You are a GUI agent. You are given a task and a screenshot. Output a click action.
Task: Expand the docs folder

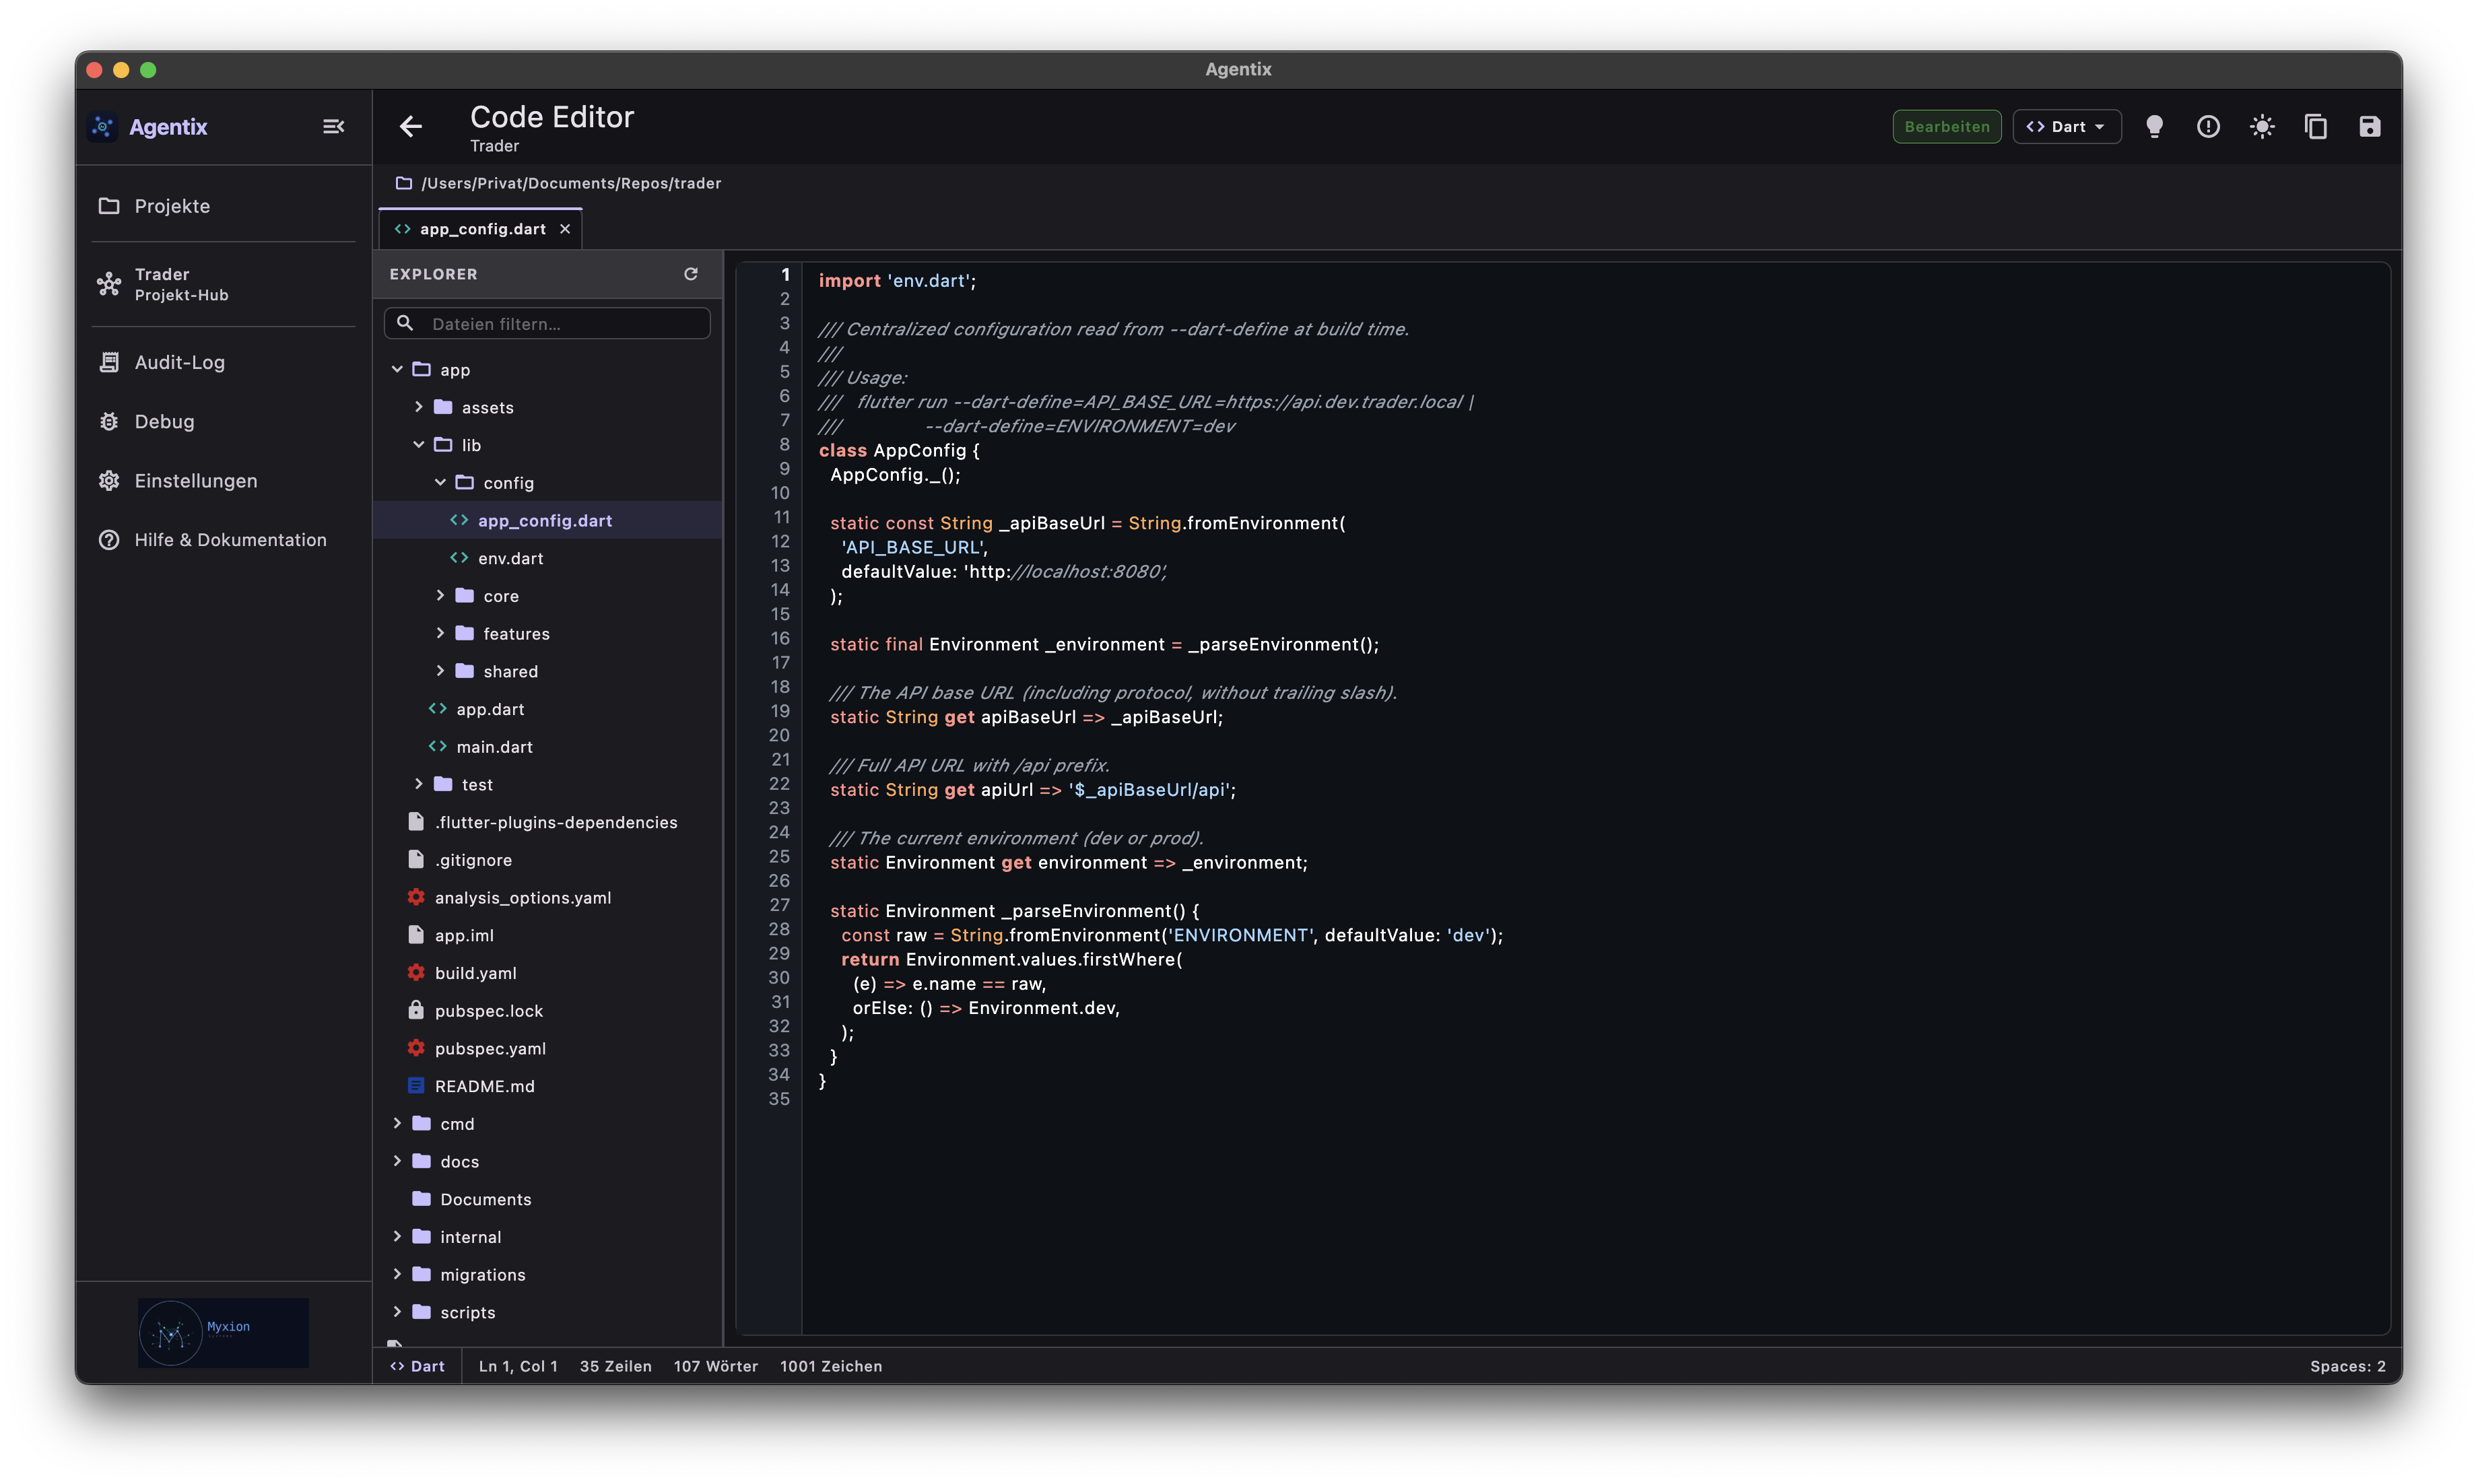[x=397, y=1162]
